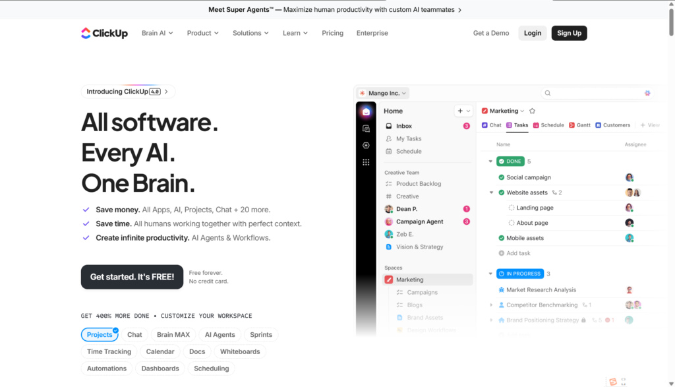The width and height of the screenshot is (675, 387).
Task: Click the Inbox tray icon
Action: tap(389, 126)
